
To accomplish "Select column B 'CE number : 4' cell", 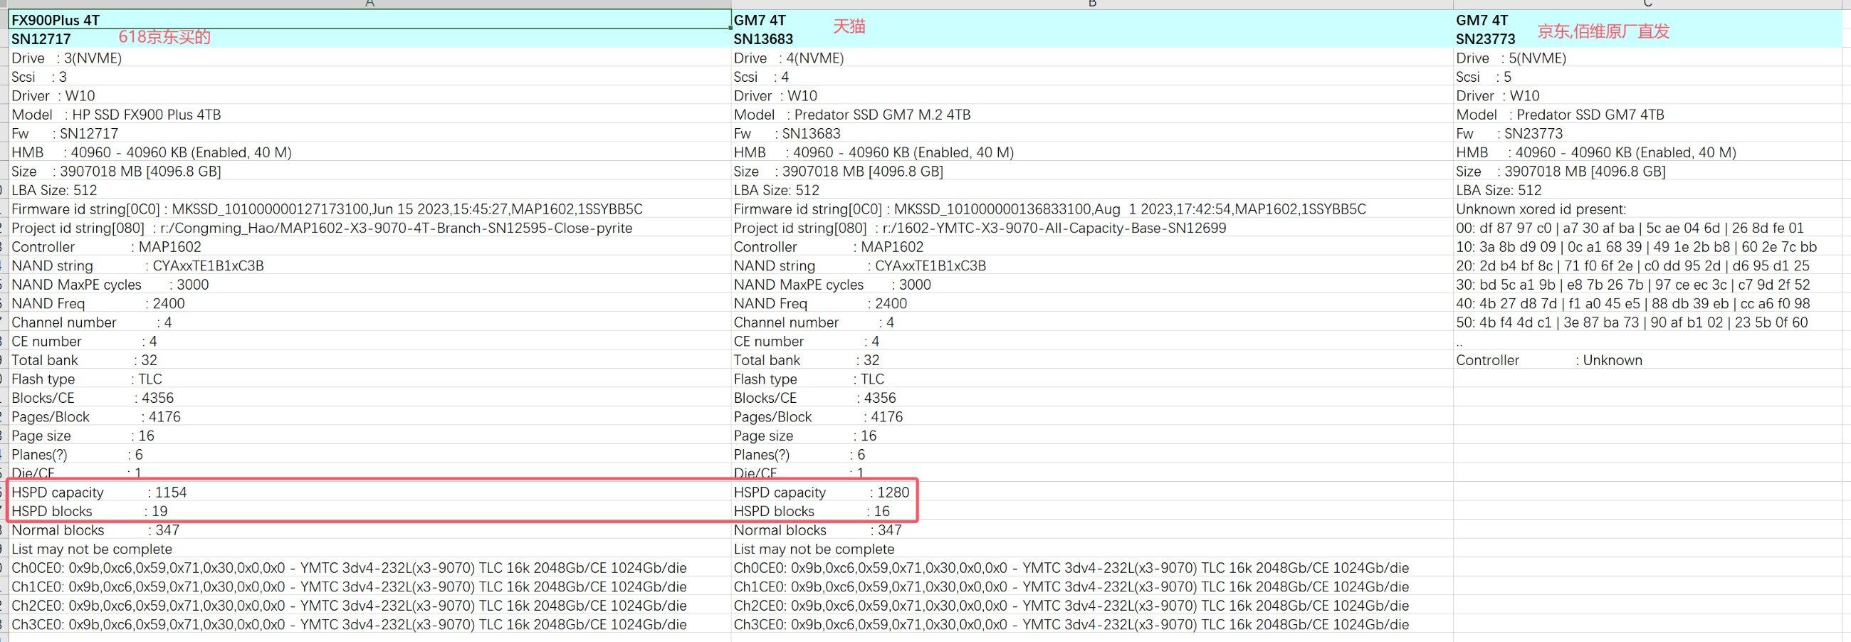I will click(1091, 341).
